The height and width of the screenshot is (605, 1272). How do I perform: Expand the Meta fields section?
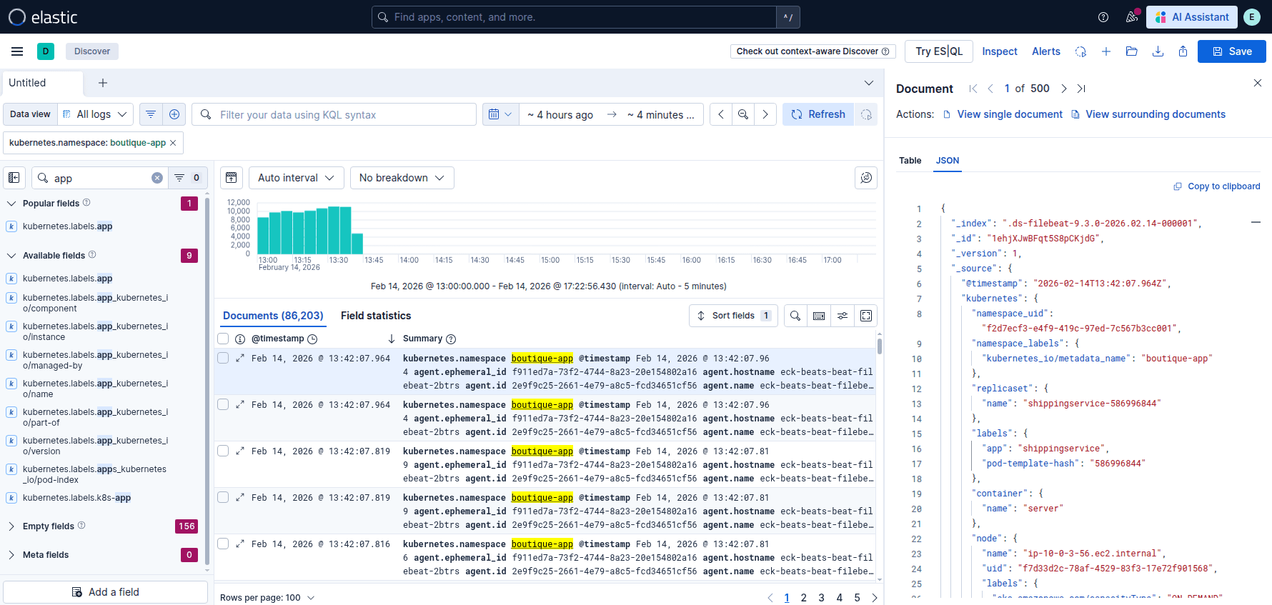[11, 555]
